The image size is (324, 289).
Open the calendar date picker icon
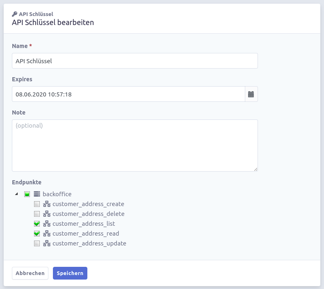point(251,94)
